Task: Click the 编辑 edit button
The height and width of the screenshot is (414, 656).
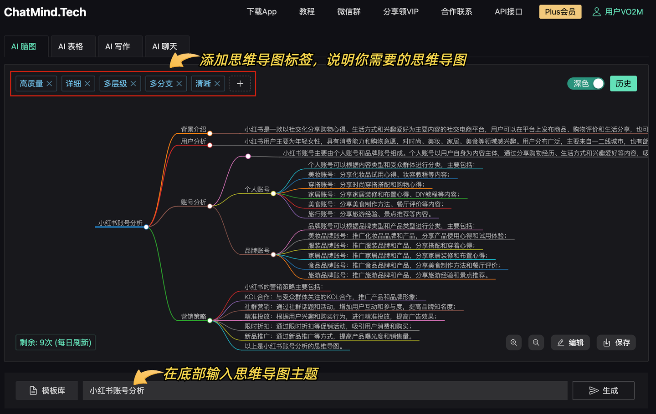Action: tap(570, 343)
